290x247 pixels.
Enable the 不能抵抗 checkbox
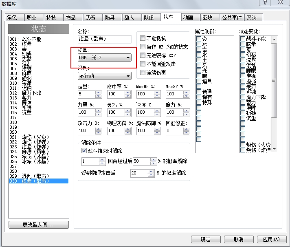click(x=143, y=38)
